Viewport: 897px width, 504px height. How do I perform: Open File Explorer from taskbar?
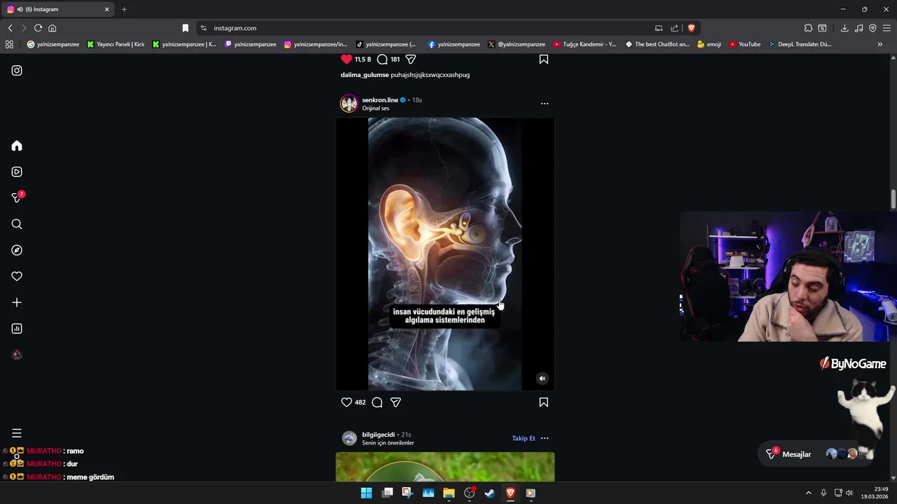pos(448,493)
